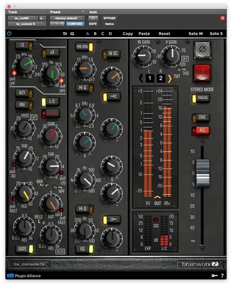Open the help question mark icon

(222, 276)
